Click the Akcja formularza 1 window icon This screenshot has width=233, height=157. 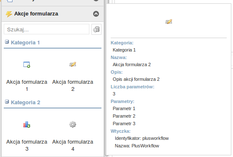tap(27, 64)
